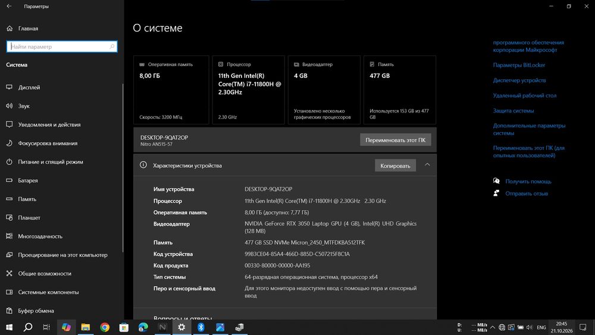This screenshot has height=335, width=595.
Task: Click the Получить помощь chat icon
Action: tap(496, 181)
